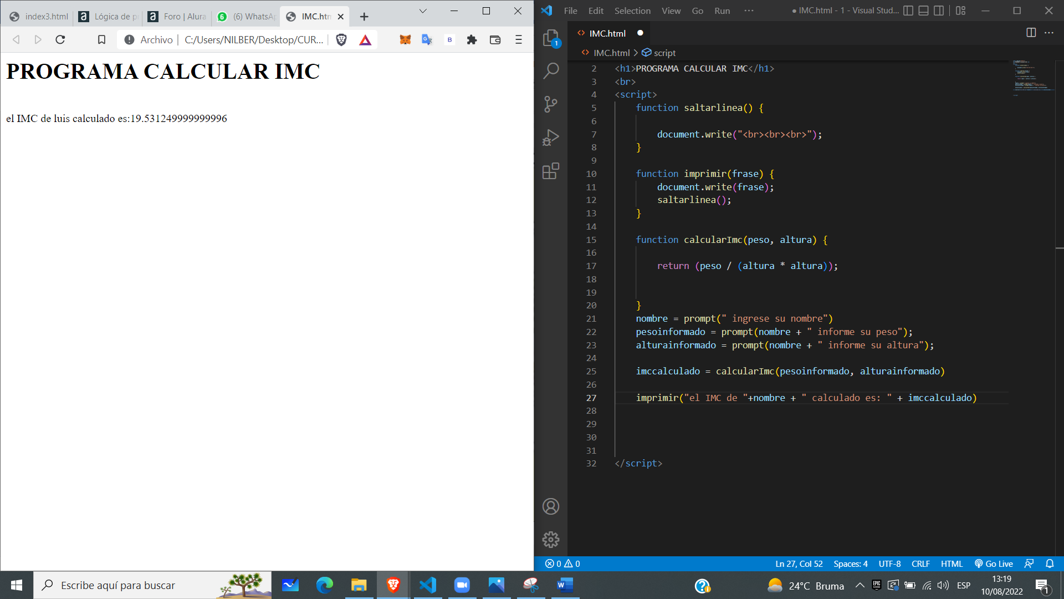Screen dimensions: 1064x599
Task: Go back in the browser
Action: click(x=16, y=39)
